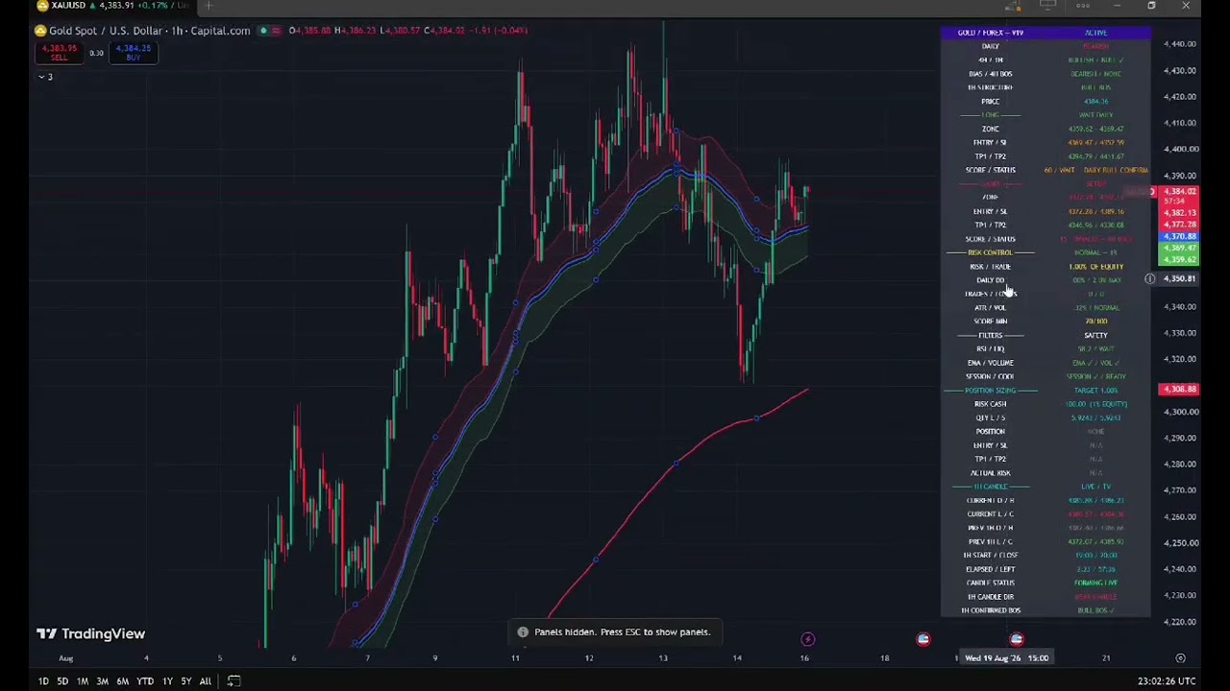Click the GOLD / FOREX – V19 panel header
Viewport: 1230px width, 691px height.
[991, 33]
